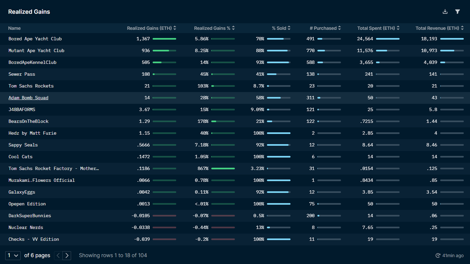Image resolution: width=470 pixels, height=264 pixels.
Task: Click the 18,193 total revenue value
Action: pos(429,39)
